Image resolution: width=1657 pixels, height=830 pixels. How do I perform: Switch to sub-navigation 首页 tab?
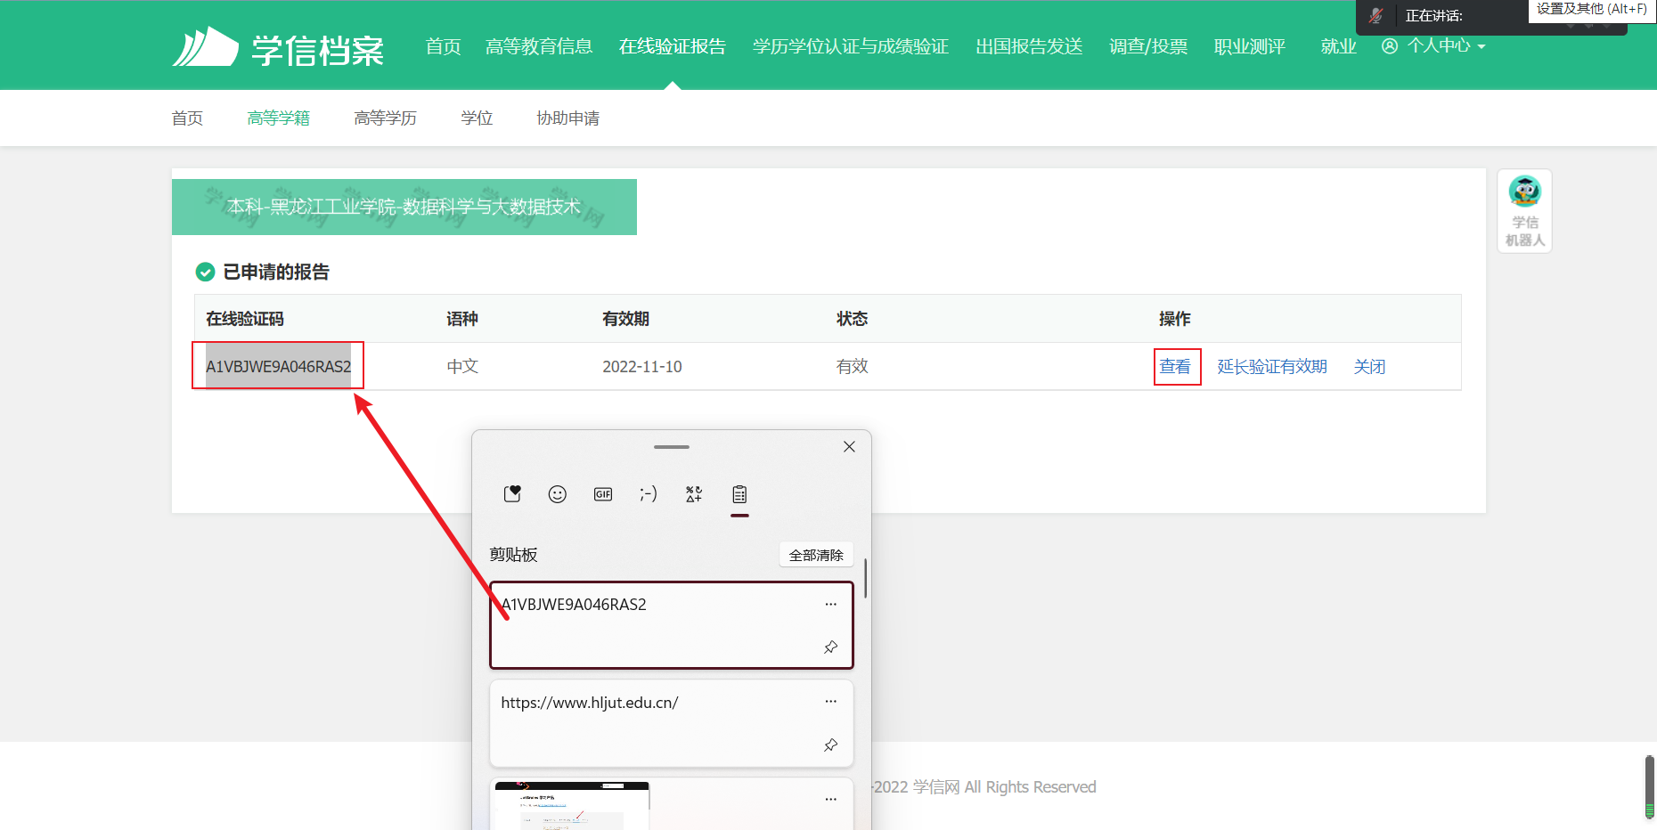point(187,118)
